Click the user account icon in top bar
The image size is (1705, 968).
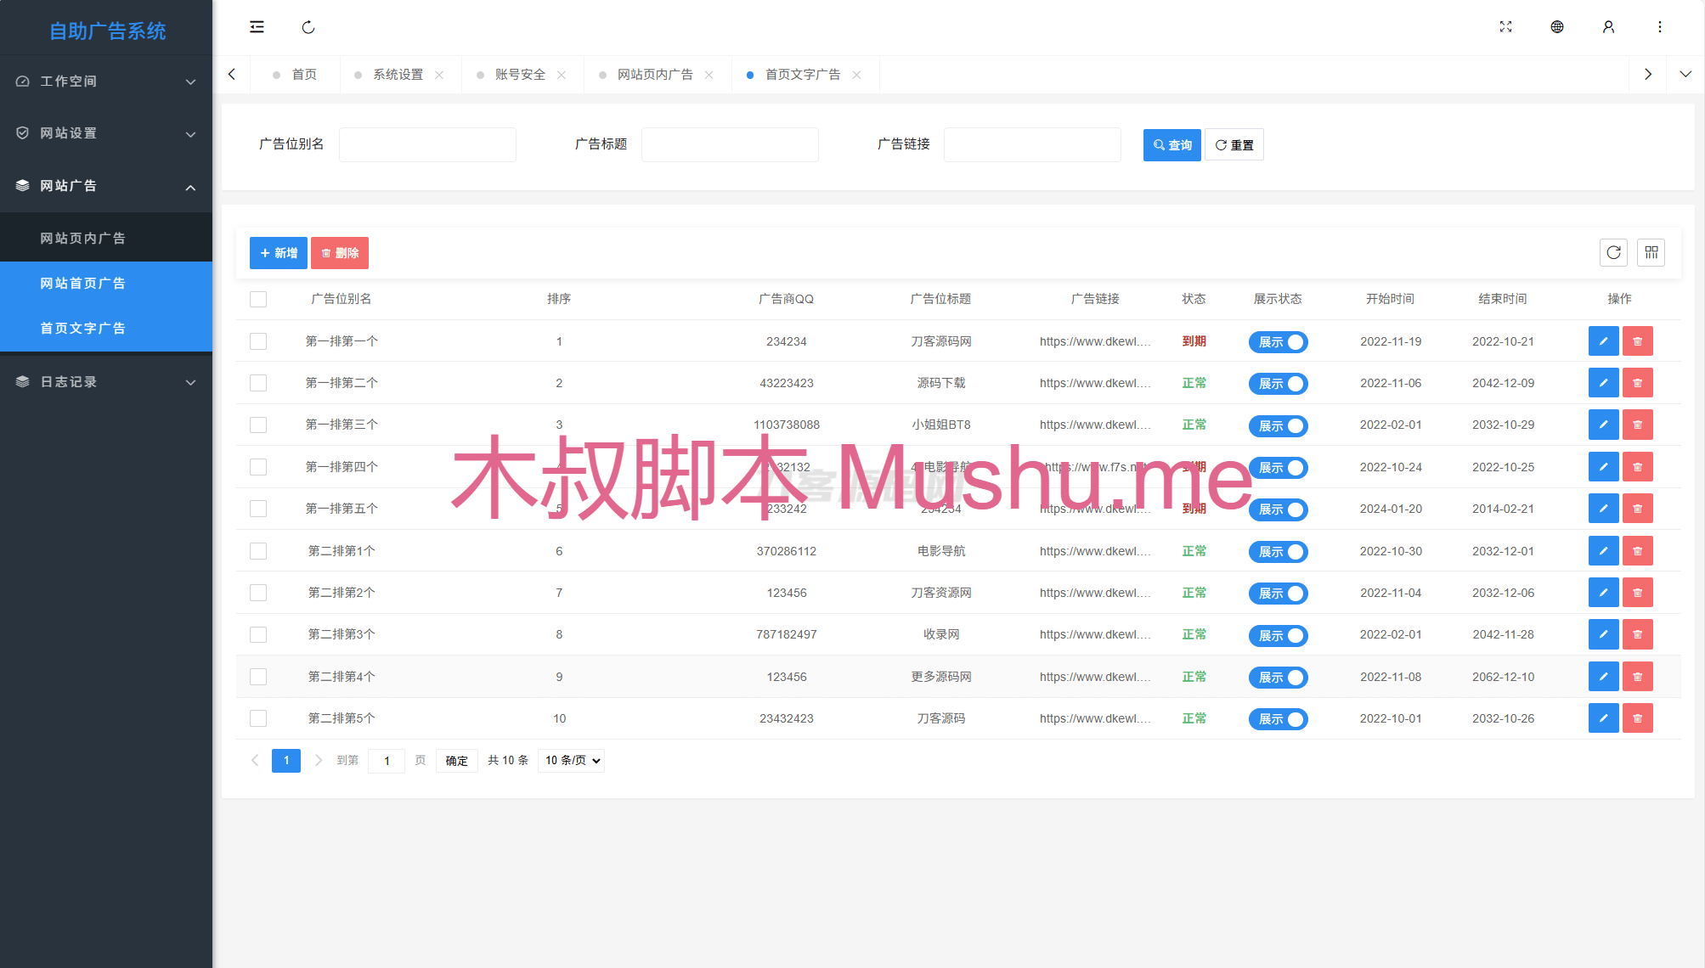click(1608, 26)
